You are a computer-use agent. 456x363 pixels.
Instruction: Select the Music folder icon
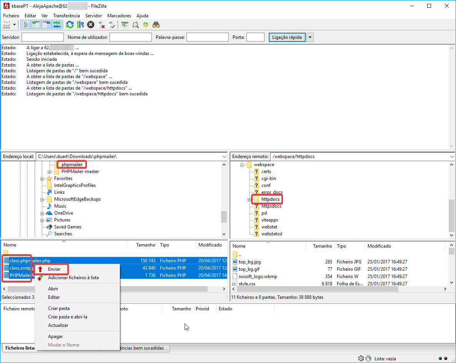click(50, 206)
